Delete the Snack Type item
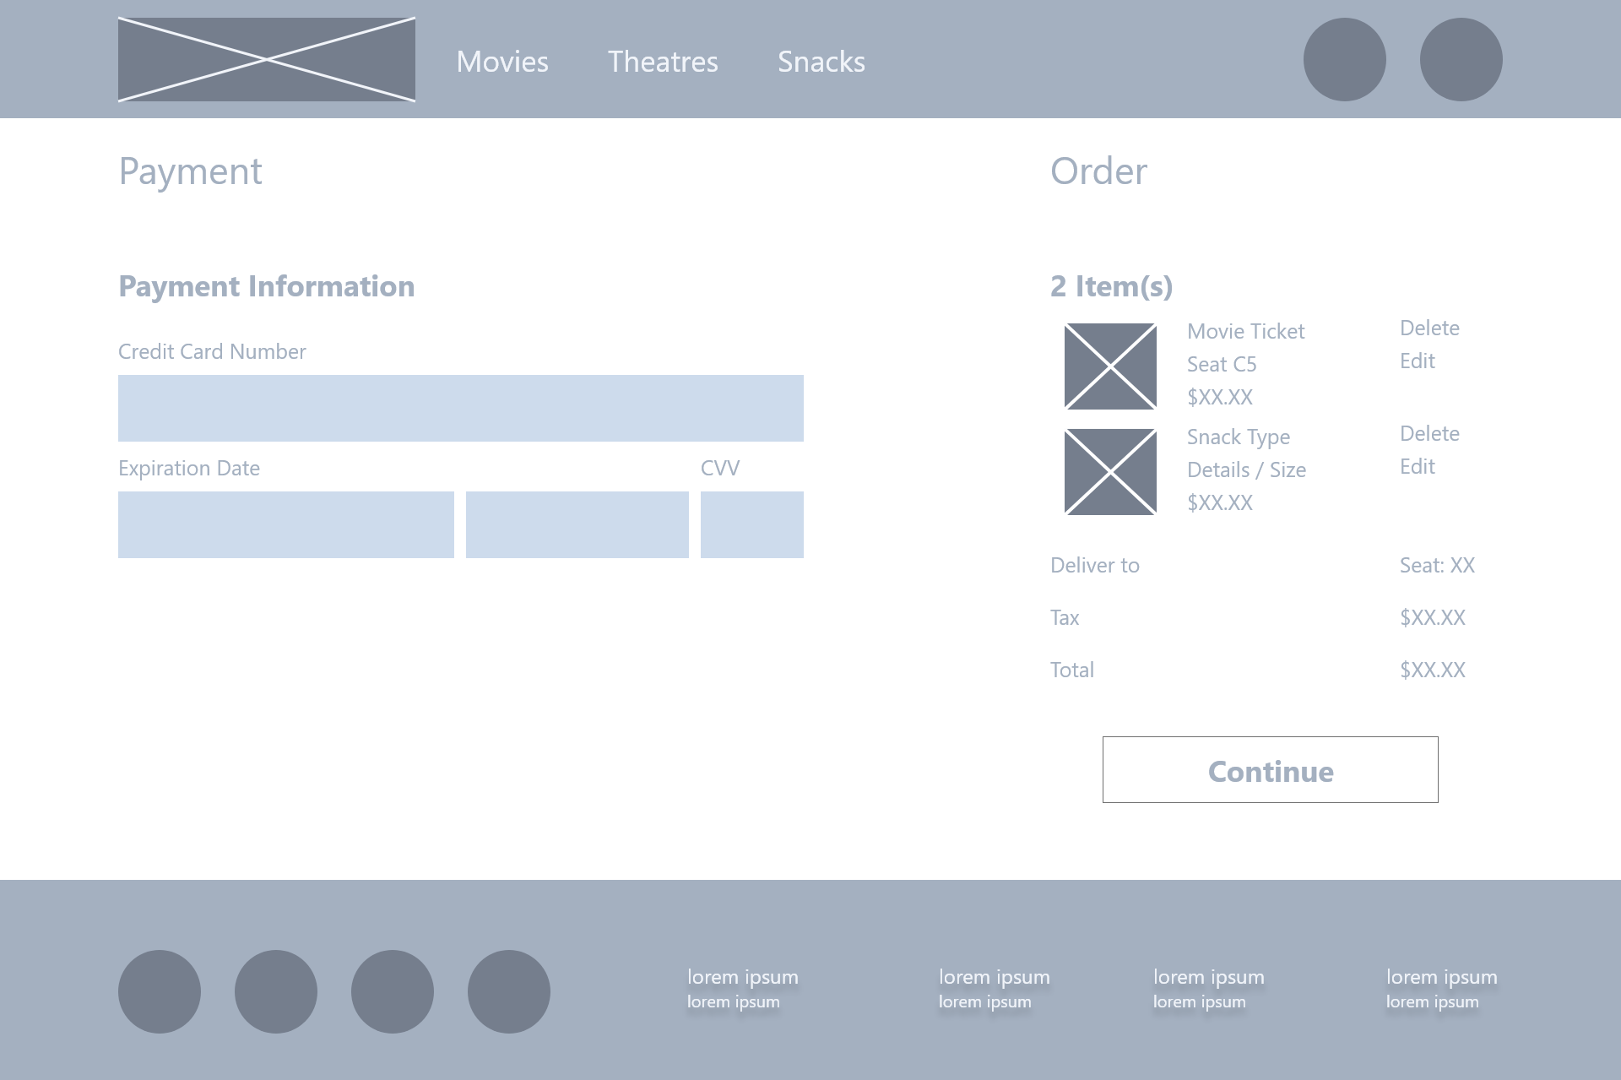1621x1080 pixels. point(1429,433)
